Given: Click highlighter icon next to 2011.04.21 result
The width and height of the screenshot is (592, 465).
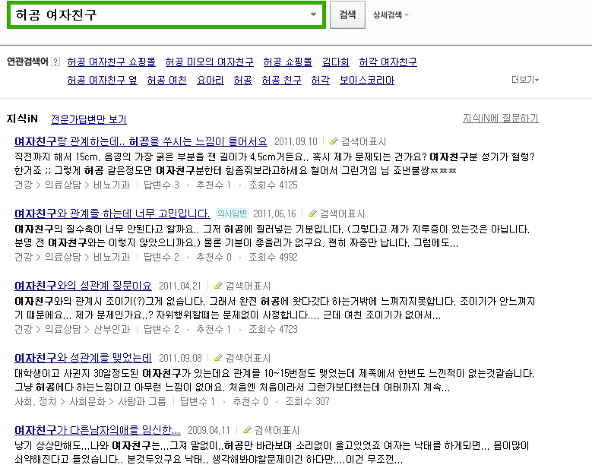Looking at the screenshot, I should coord(218,286).
